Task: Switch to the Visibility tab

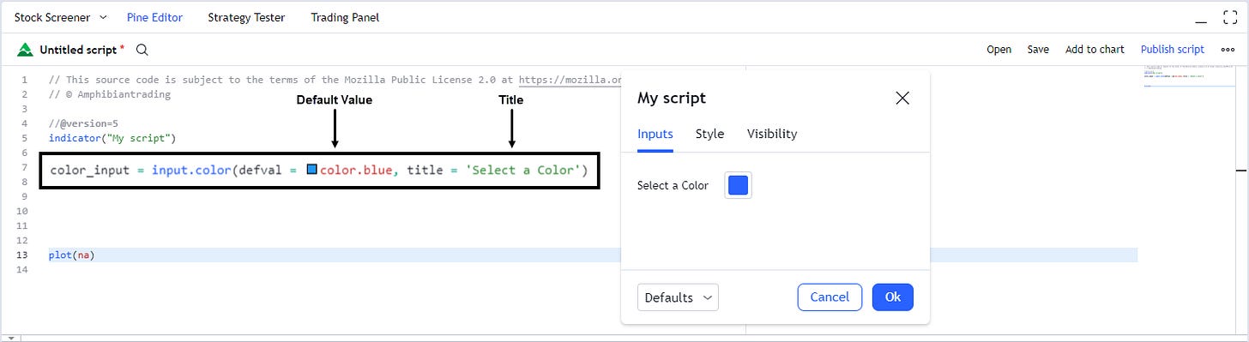Action: point(772,134)
